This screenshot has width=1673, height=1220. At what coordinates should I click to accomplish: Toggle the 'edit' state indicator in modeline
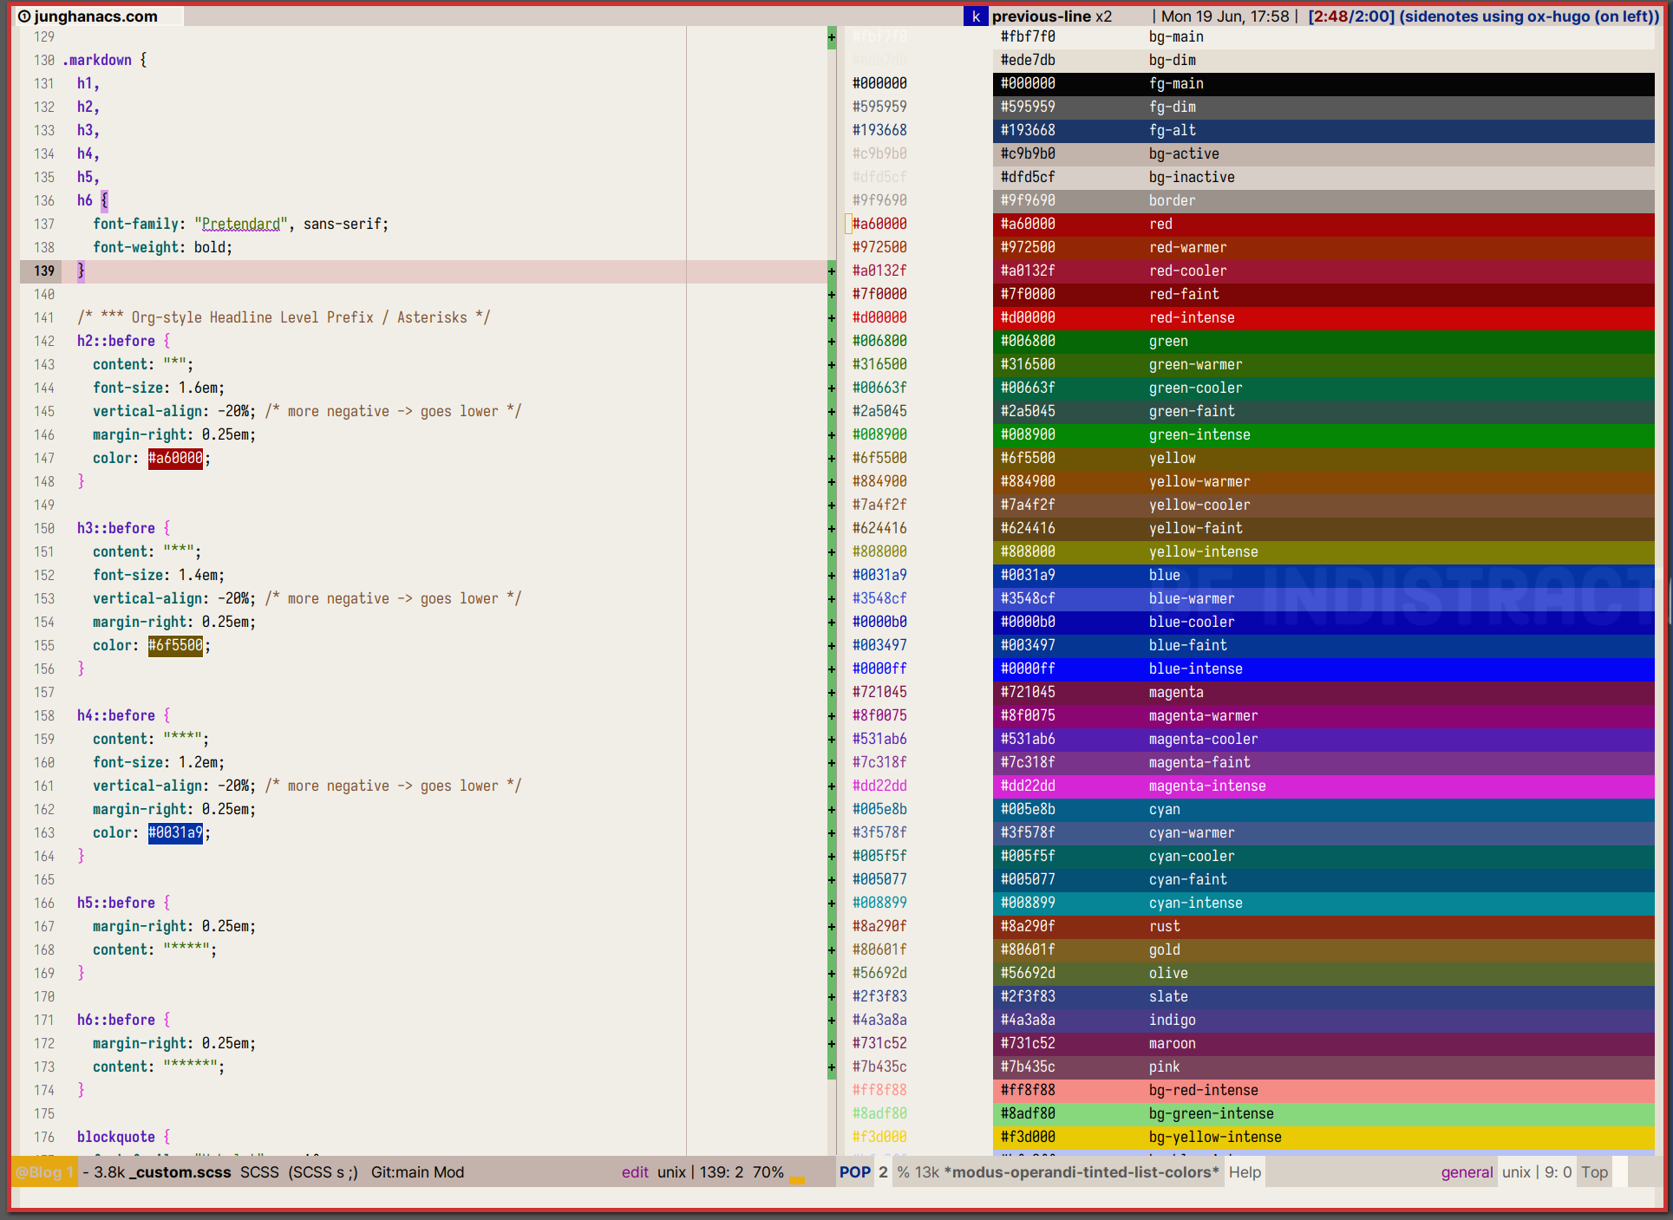[x=635, y=1172]
